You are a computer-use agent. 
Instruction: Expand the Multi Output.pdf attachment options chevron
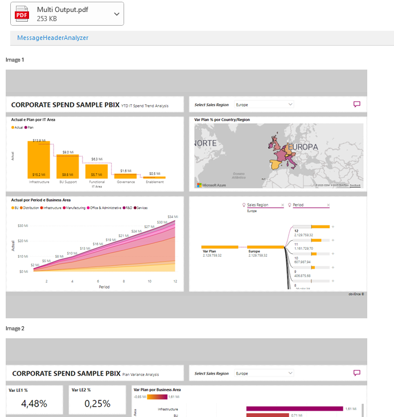pos(117,14)
